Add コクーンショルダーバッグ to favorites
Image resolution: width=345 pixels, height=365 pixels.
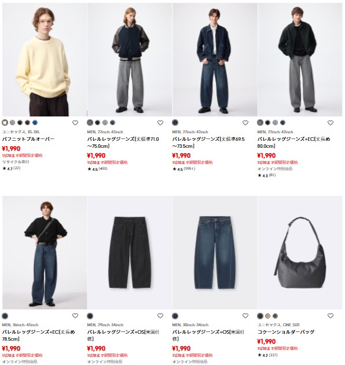[x=331, y=316]
